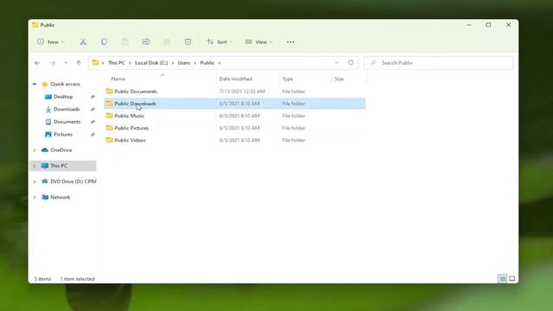Switch to details view icon in status bar
This screenshot has width=553, height=311.
point(502,278)
